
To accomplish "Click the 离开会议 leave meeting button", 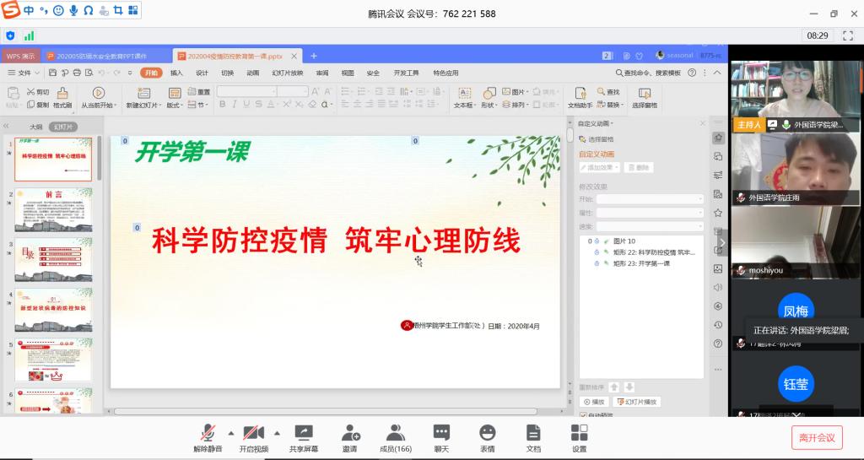I will click(817, 438).
